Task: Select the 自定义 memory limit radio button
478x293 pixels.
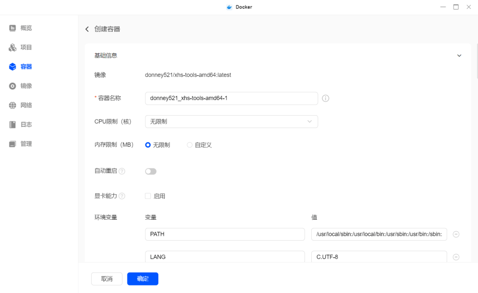Action: click(189, 145)
